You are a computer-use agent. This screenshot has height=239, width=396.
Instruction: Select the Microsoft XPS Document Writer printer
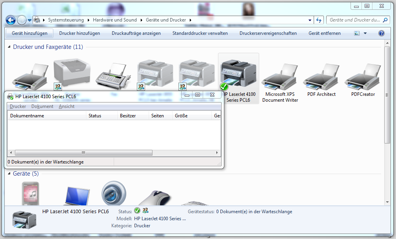click(280, 80)
